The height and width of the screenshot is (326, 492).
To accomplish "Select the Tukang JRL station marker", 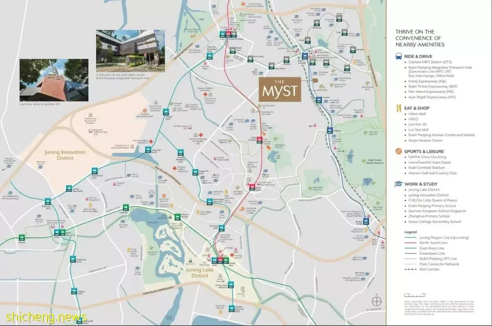I will point(74,291).
